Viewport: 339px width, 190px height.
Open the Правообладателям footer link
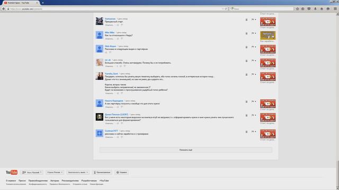pyautogui.click(x=38, y=180)
